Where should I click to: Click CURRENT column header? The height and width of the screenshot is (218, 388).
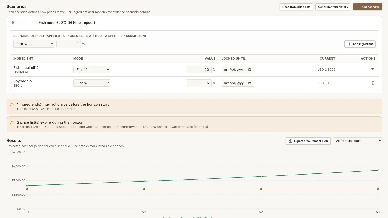pyautogui.click(x=328, y=59)
